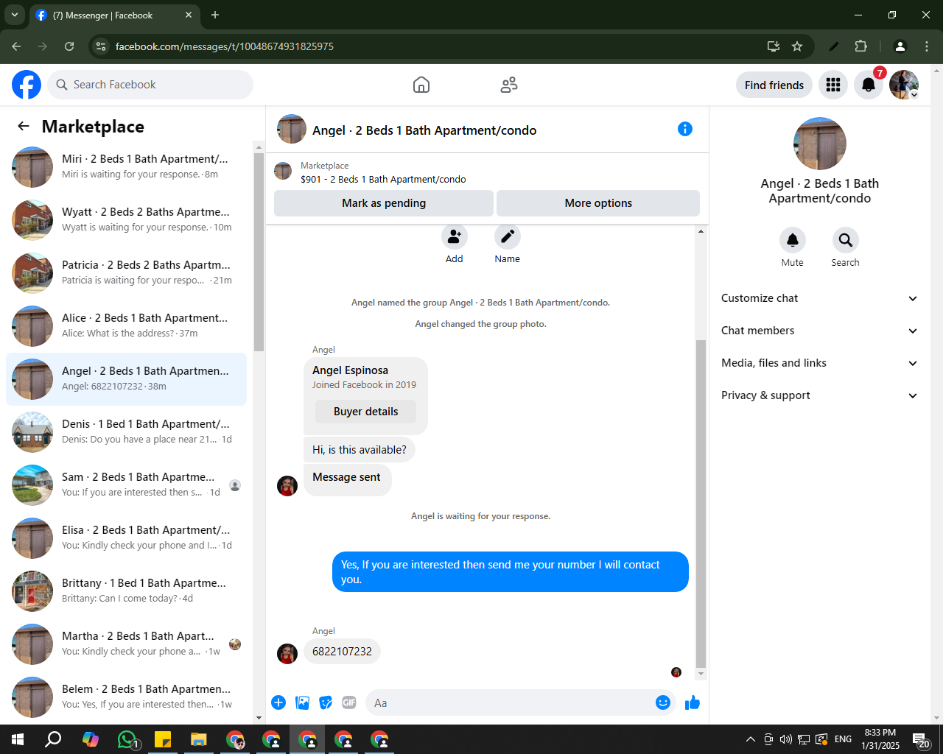Send a thumbs-up like
Image resolution: width=943 pixels, height=754 pixels.
(x=693, y=702)
